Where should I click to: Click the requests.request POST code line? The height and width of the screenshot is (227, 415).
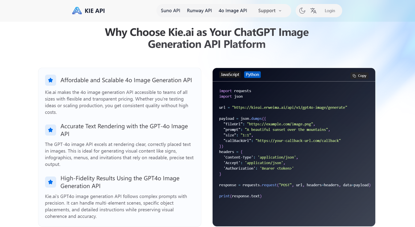click(x=295, y=185)
